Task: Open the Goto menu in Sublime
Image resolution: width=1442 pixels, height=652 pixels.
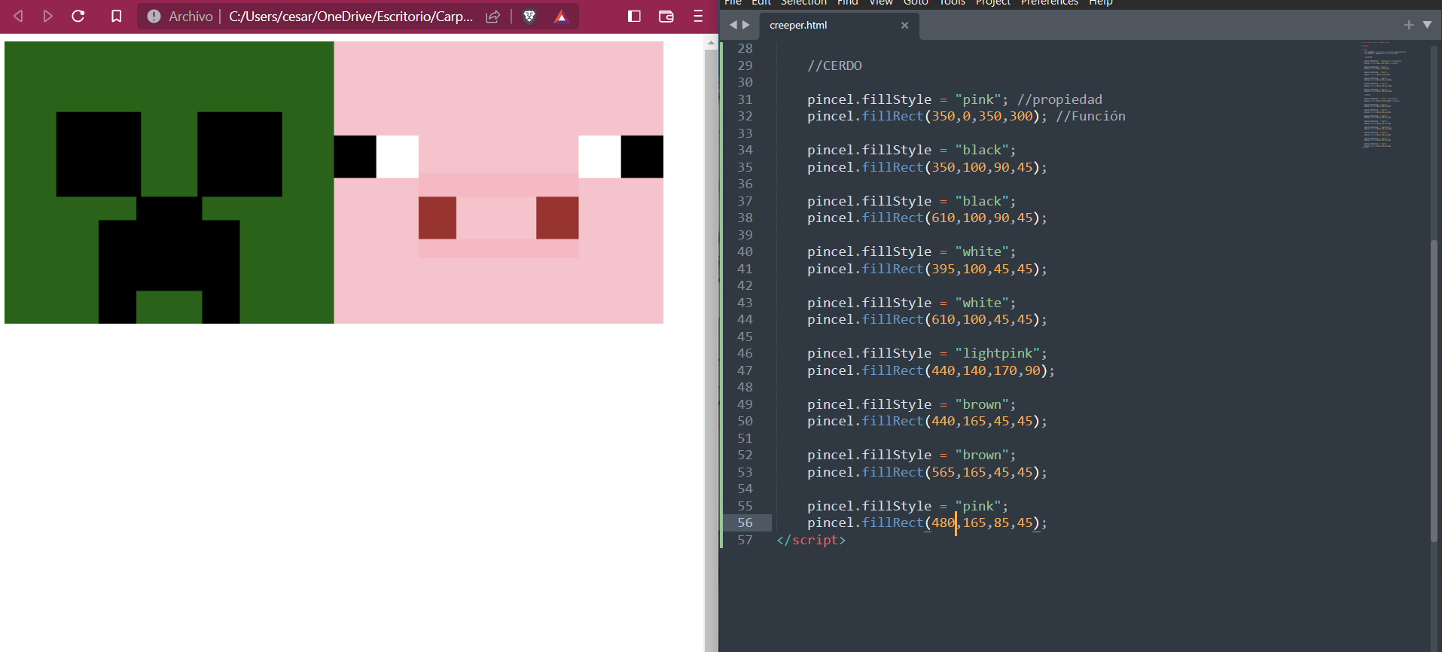Action: pos(916,2)
